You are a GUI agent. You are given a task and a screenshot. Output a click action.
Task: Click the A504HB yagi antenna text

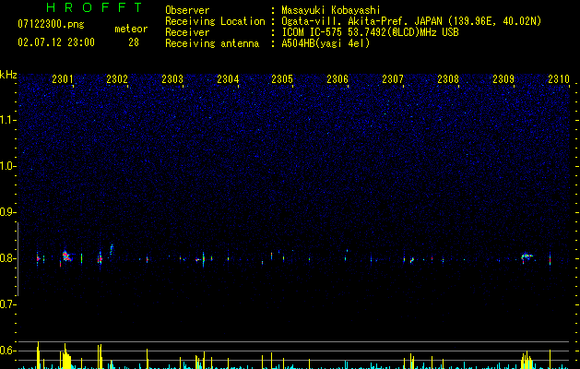[x=326, y=43]
